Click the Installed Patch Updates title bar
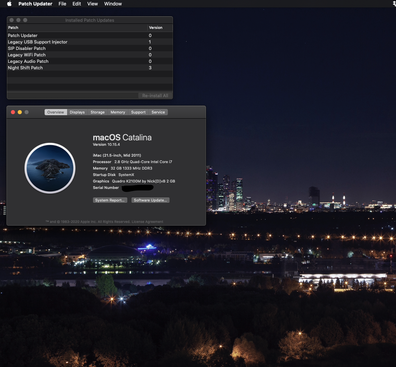The height and width of the screenshot is (367, 396). 90,20
